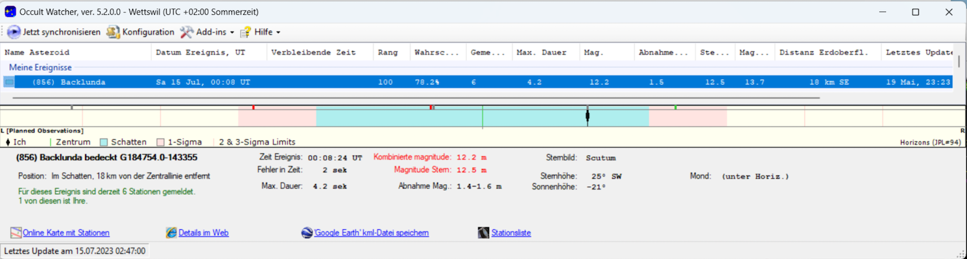Image resolution: width=967 pixels, height=259 pixels.
Task: Open the Stationsliste link
Action: coord(510,232)
